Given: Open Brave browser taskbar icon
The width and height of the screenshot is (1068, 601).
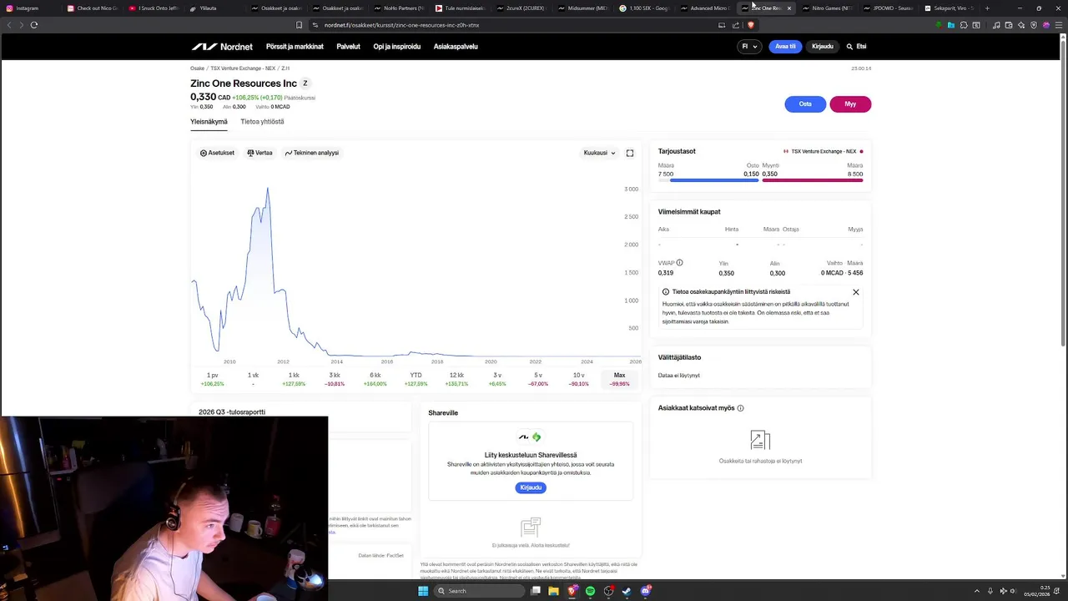Looking at the screenshot, I should [x=572, y=591].
